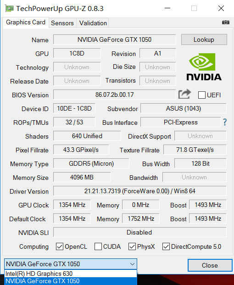Toggle the OpenCL checkbox
Screen dimensions: 234x285
point(60,246)
